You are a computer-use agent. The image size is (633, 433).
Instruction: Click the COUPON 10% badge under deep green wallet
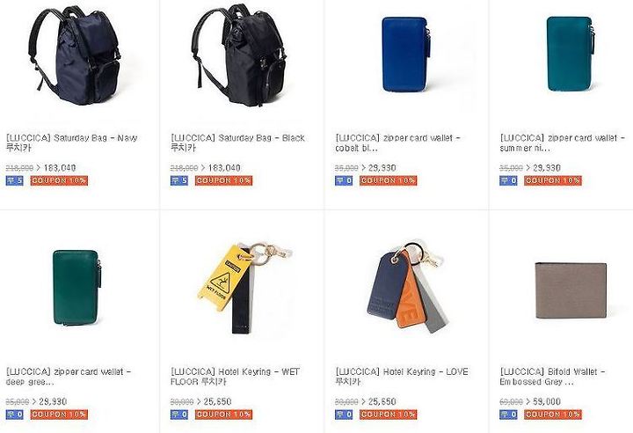59,415
